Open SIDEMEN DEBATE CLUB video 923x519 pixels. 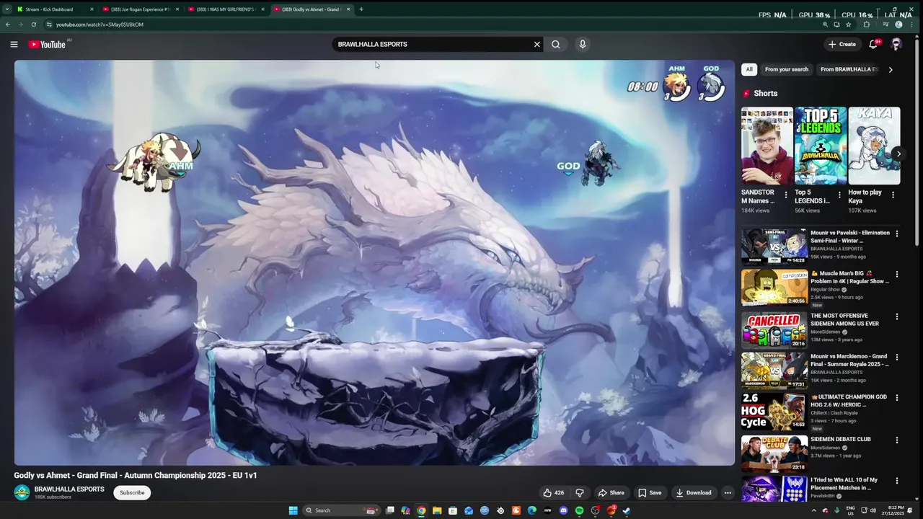click(774, 453)
